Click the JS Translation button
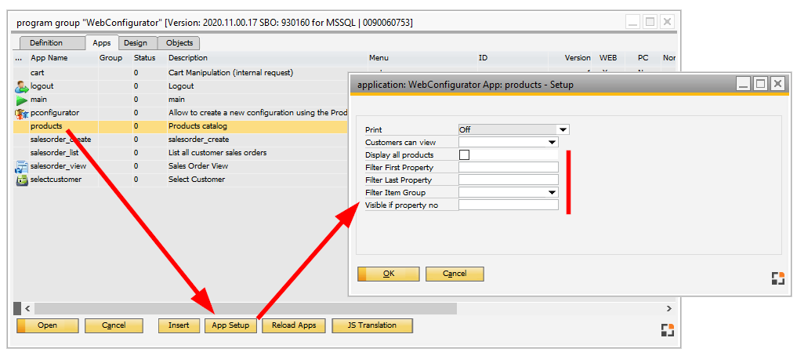Screen dimensions: 797x356 [372, 325]
